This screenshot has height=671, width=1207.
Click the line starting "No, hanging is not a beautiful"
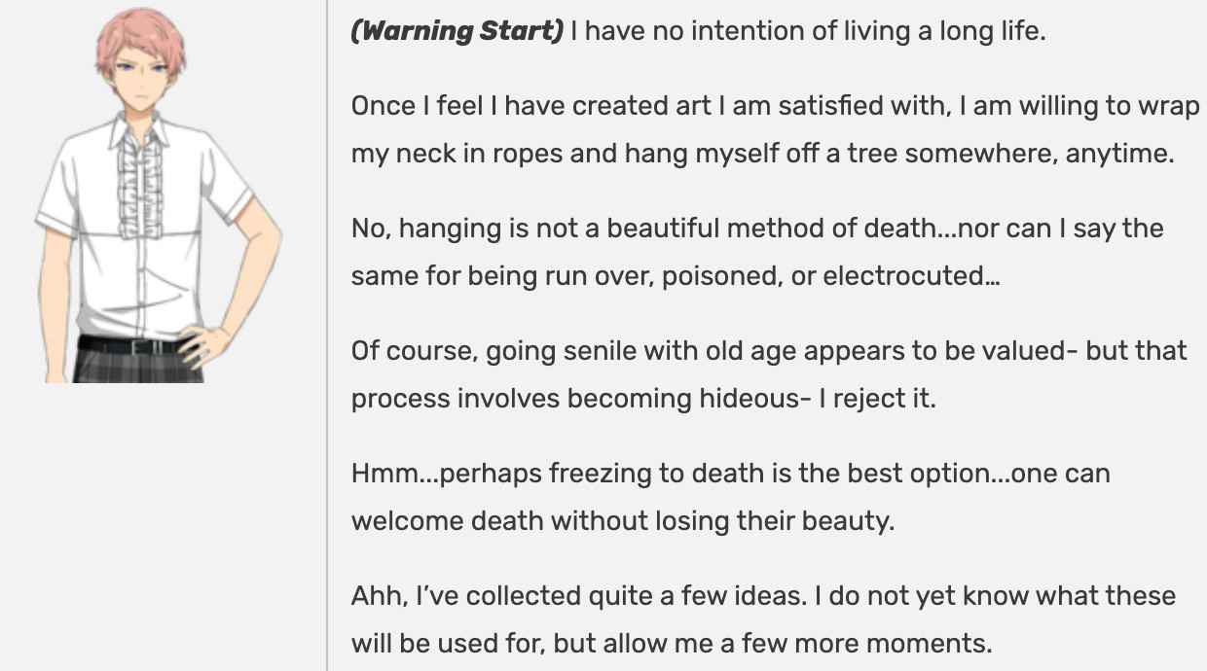tap(757, 229)
